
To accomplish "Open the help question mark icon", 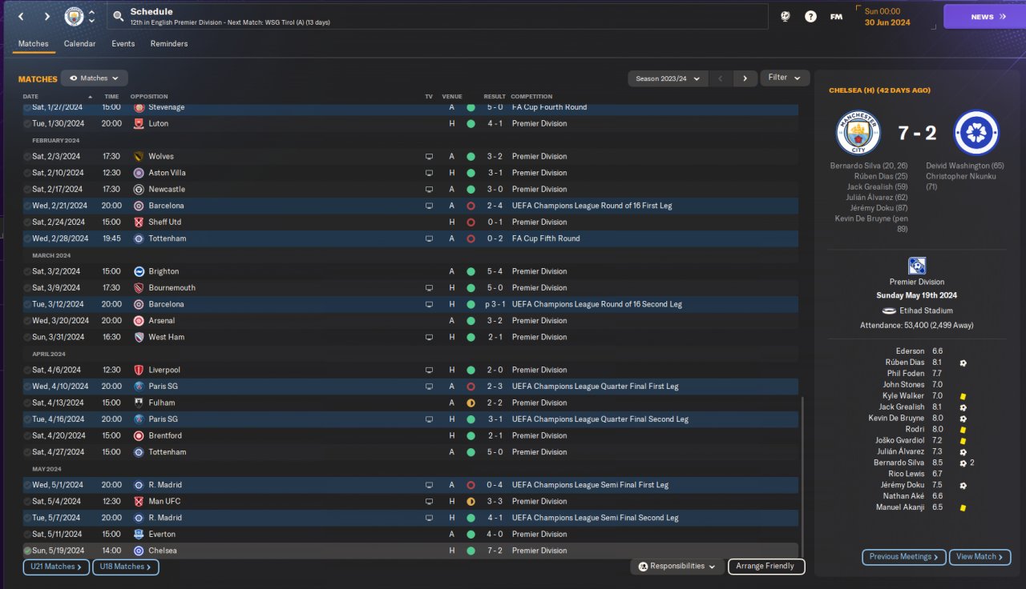I will (x=810, y=16).
